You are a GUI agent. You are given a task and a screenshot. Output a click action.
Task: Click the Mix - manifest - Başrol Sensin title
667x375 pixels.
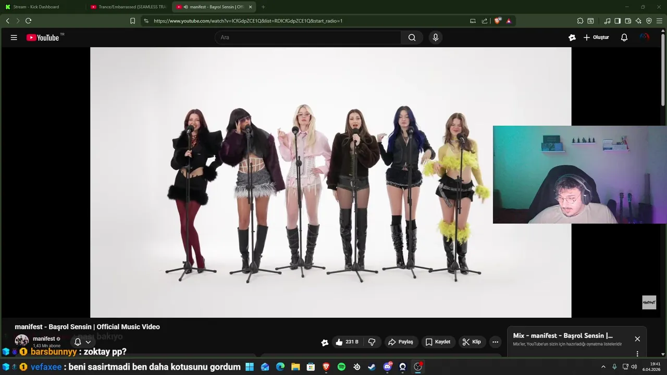click(563, 336)
